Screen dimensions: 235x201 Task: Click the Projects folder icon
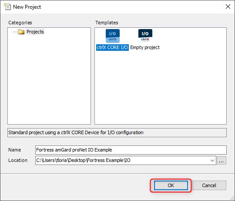pyautogui.click(x=21, y=32)
